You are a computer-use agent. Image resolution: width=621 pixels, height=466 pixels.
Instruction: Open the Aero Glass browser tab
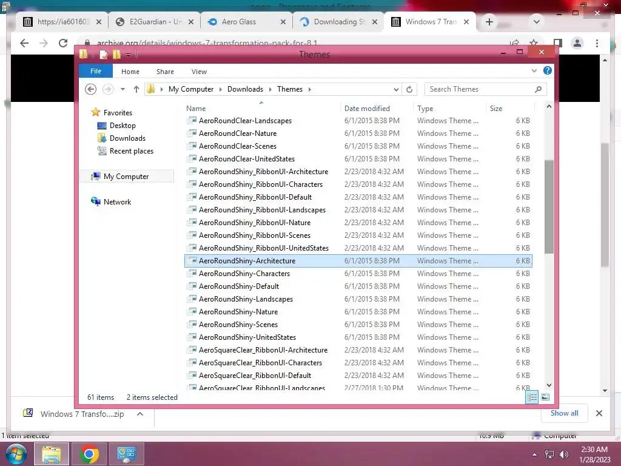246,22
